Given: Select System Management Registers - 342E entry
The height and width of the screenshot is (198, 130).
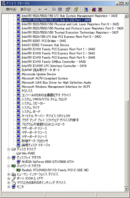Looking at the screenshot, I should coord(70,16).
